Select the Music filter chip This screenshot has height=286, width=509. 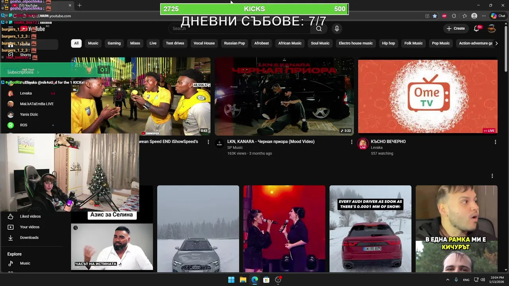coord(93,43)
